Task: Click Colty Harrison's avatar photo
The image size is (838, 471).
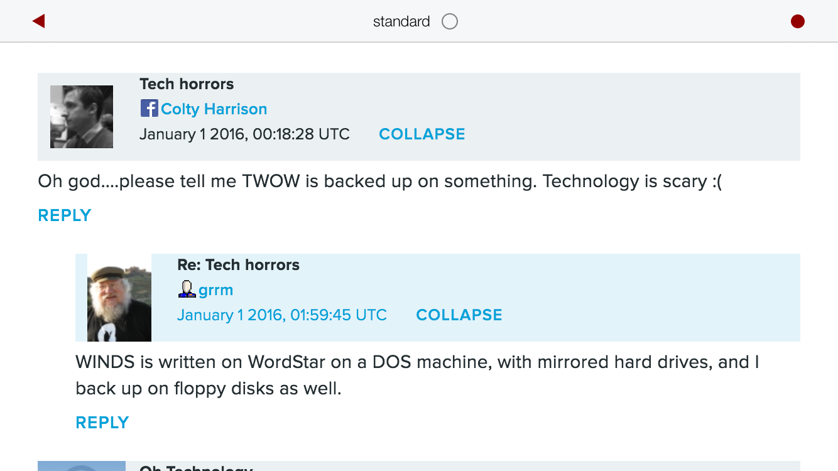Action: pyautogui.click(x=82, y=117)
